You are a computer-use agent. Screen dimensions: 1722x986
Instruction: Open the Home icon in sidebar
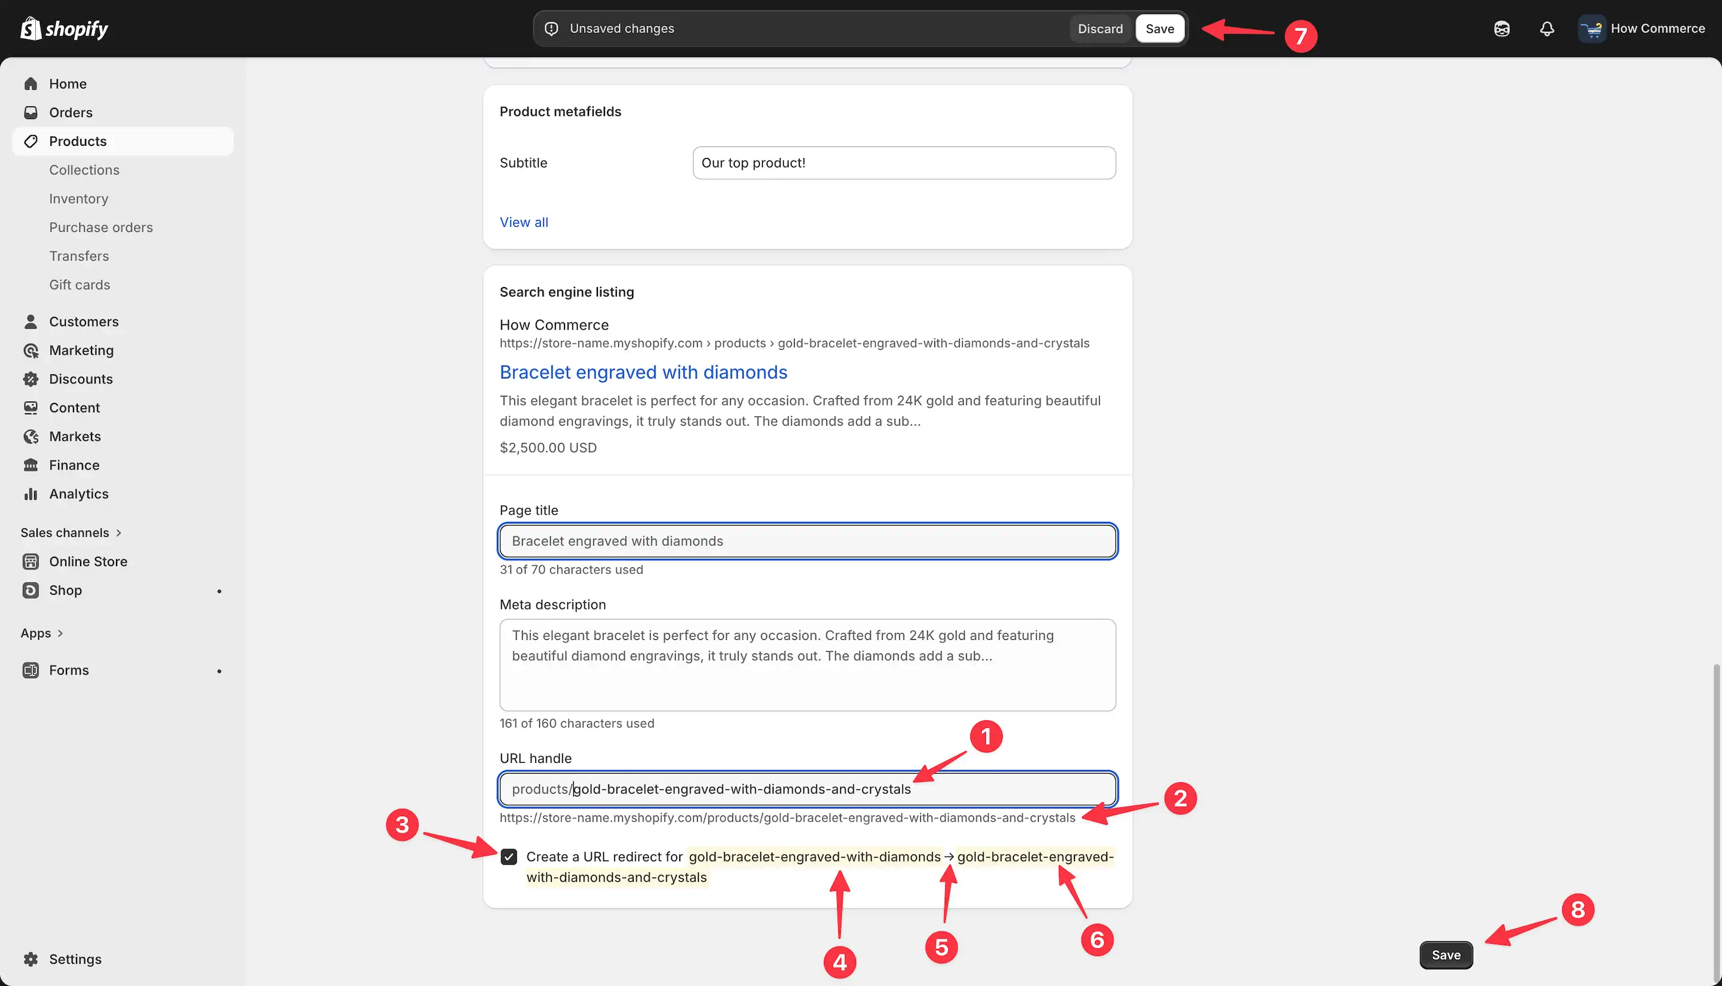(30, 84)
